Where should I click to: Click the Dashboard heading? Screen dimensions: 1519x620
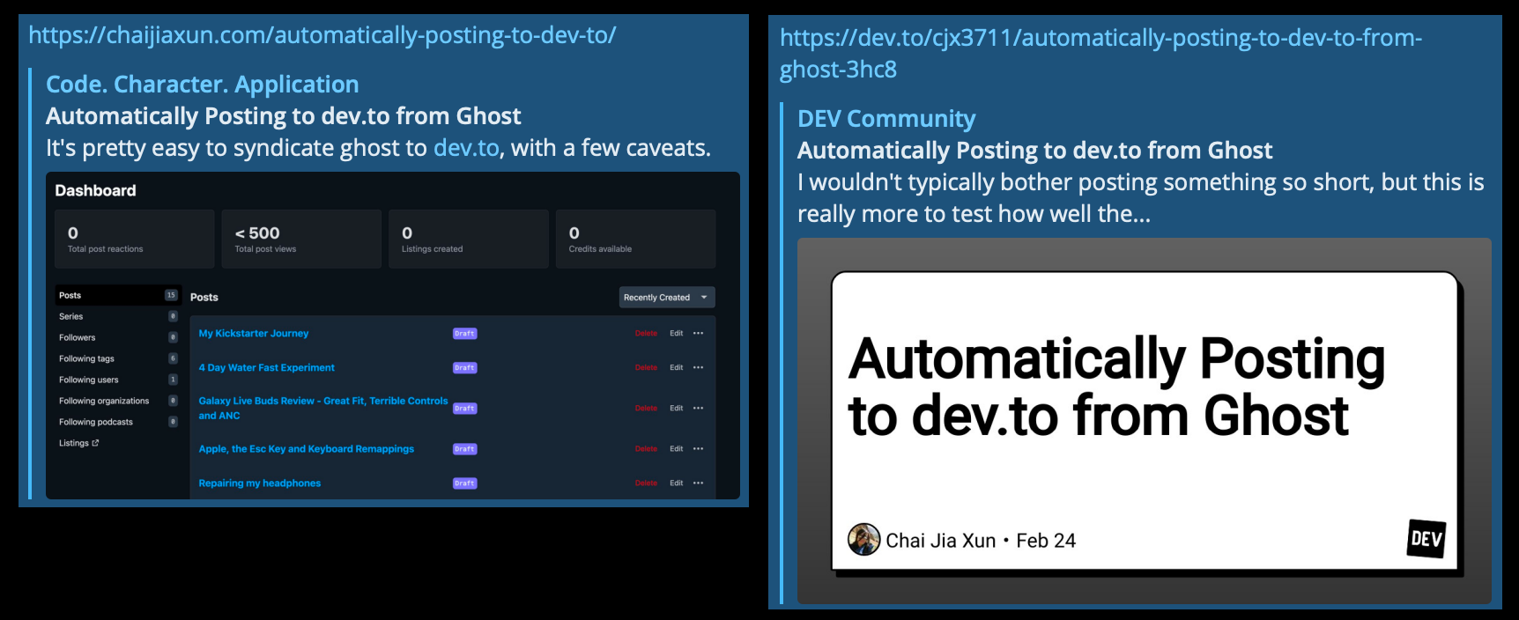tap(95, 190)
